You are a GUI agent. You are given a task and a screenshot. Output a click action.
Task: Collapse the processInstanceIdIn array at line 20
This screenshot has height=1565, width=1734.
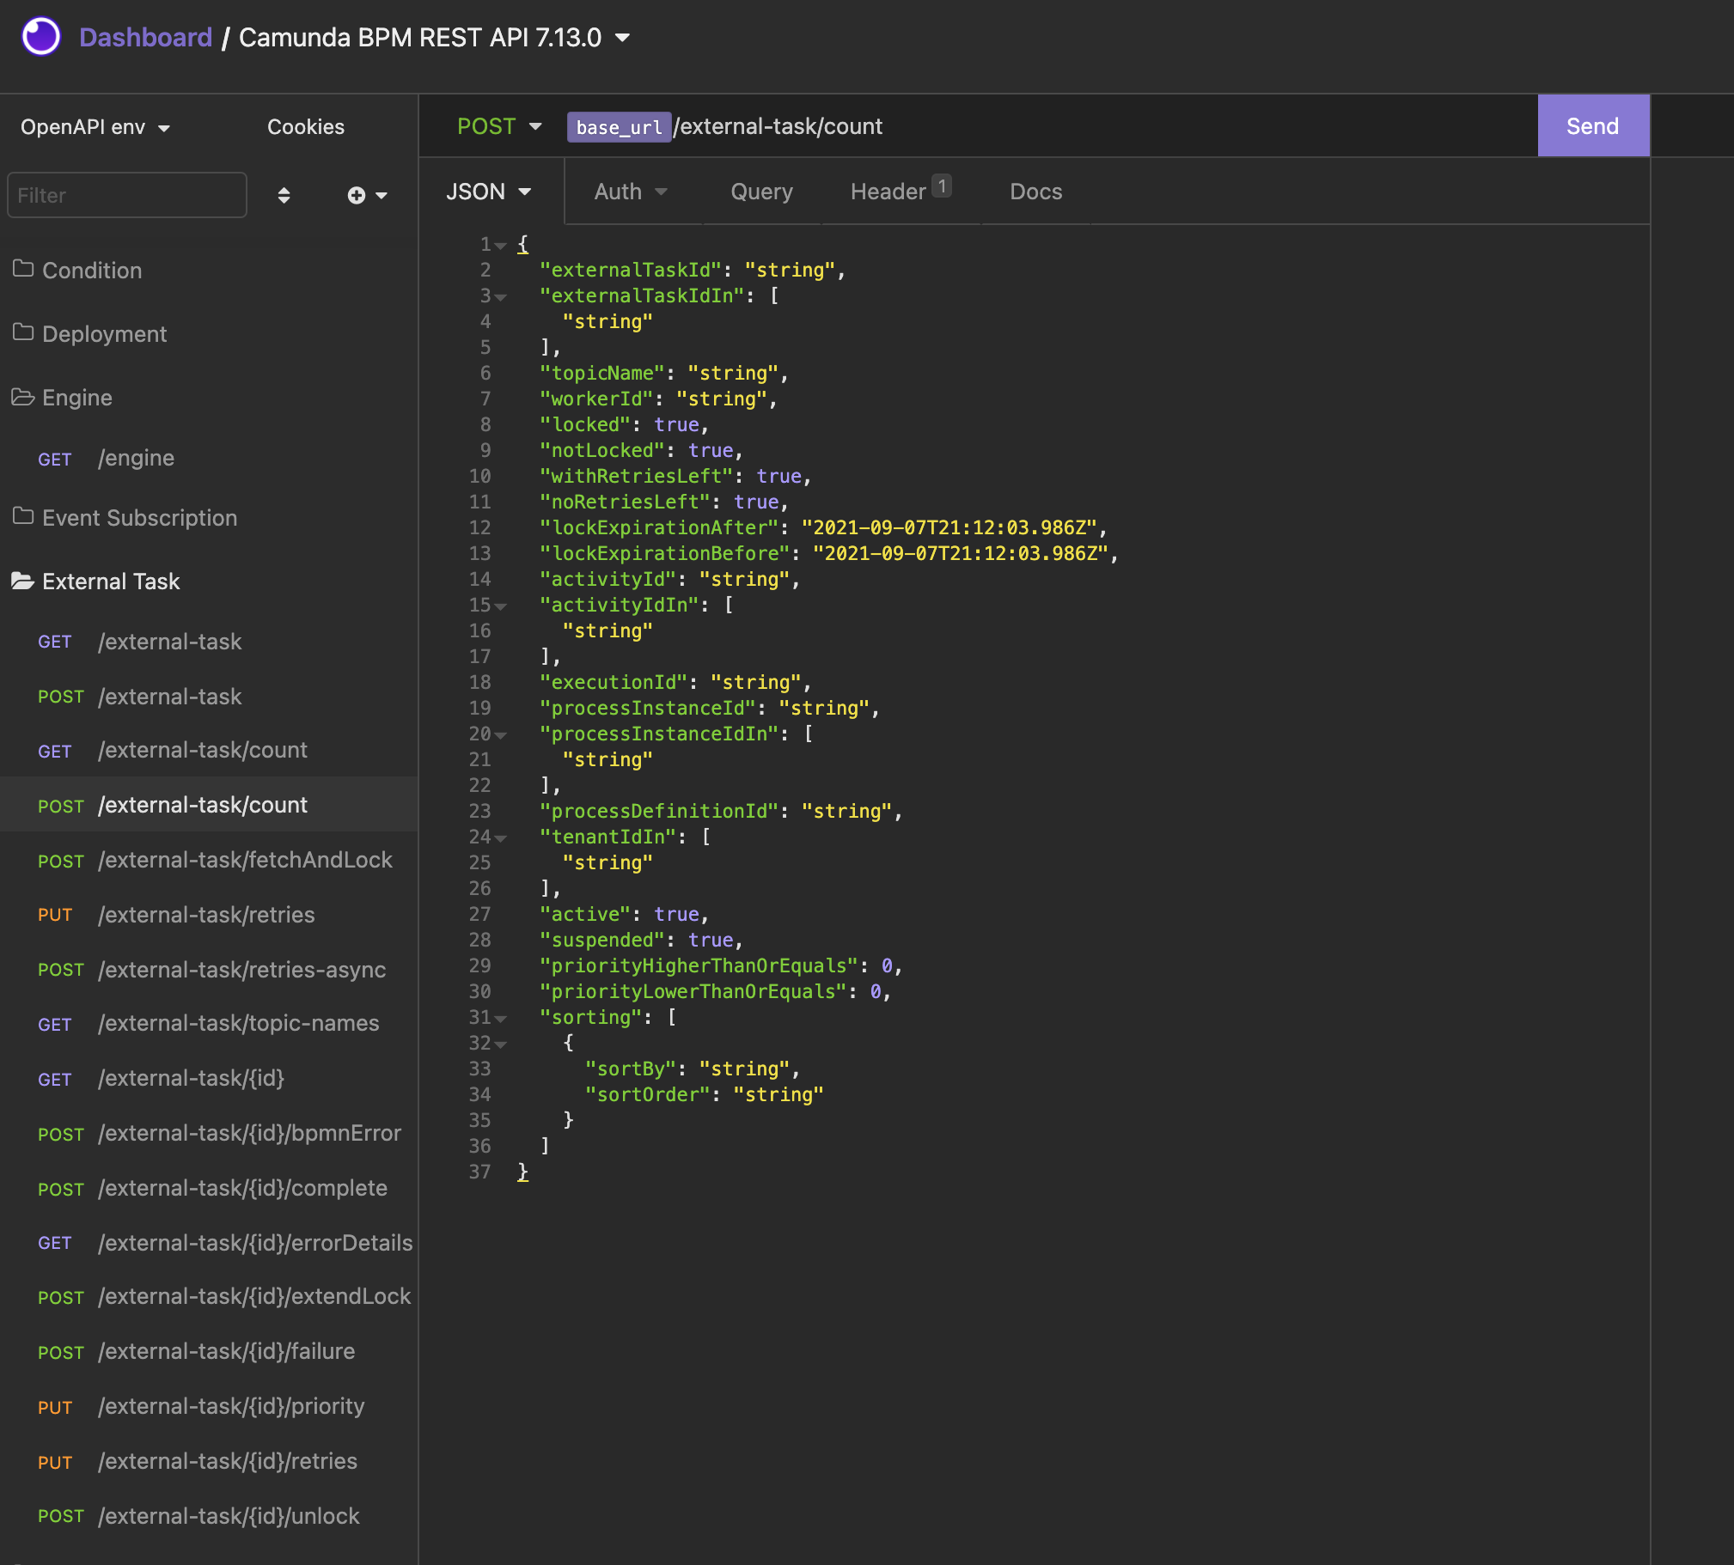click(501, 736)
